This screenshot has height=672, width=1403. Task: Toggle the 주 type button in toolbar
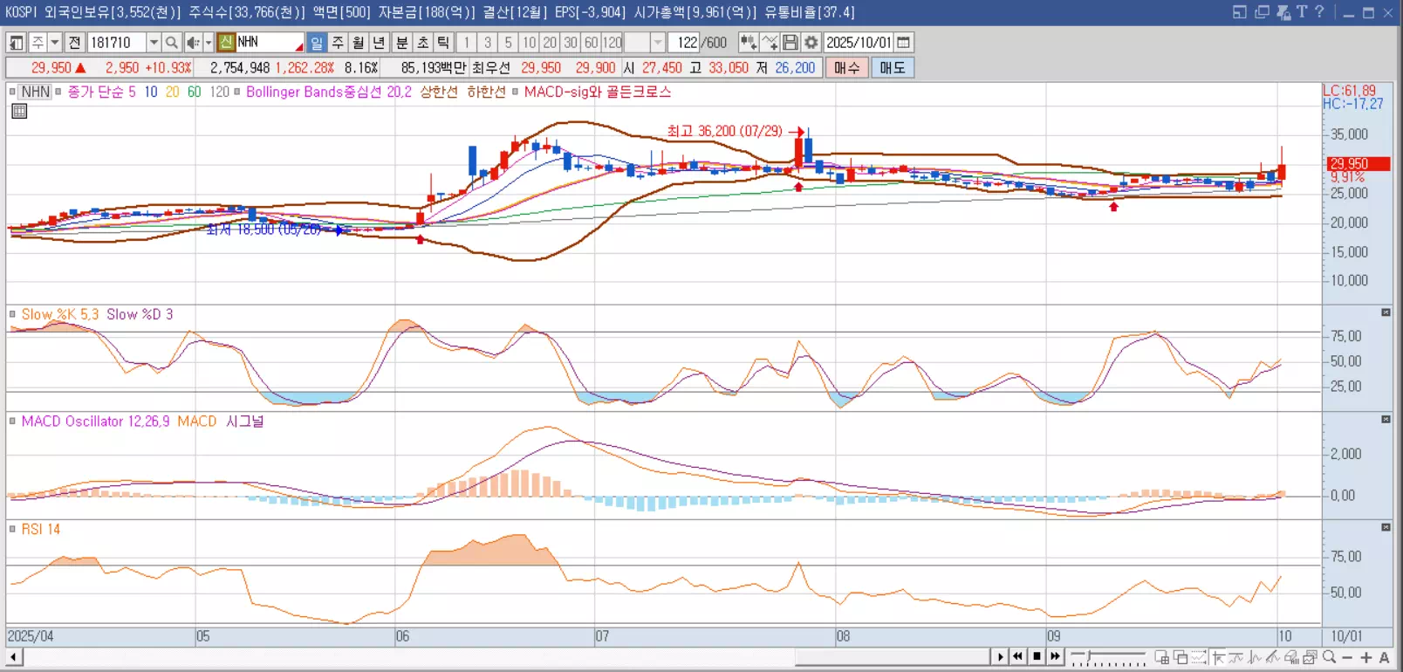38,42
